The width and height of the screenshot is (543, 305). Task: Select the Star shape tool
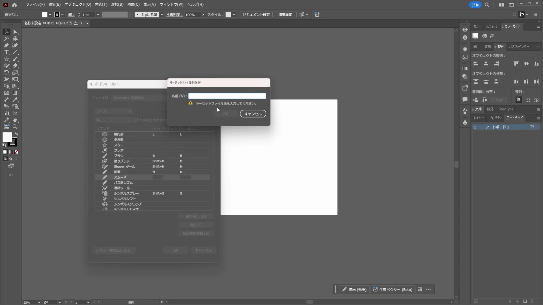point(6,59)
